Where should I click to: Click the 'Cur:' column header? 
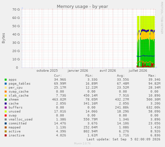point(58,76)
